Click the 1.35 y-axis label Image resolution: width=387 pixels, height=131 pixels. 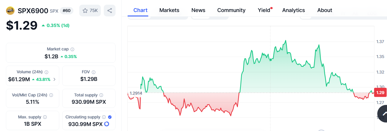380,57
